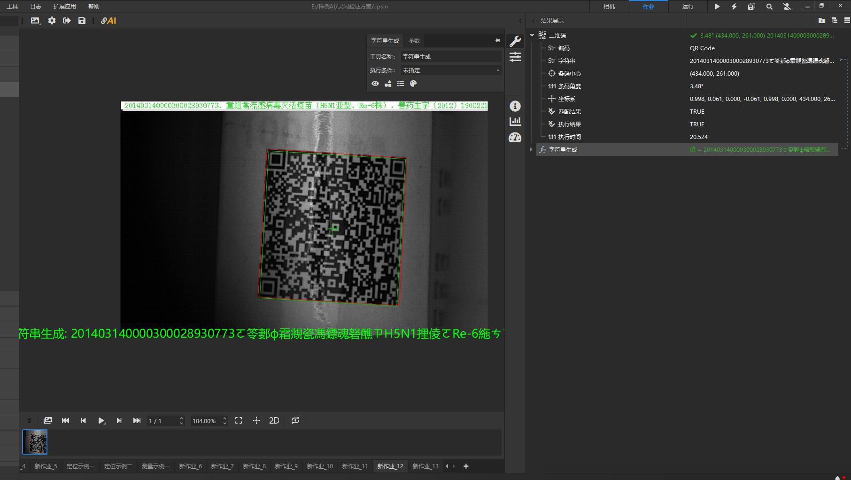The width and height of the screenshot is (851, 480).
Task: Expand the 字符串生成 result node
Action: coord(531,150)
